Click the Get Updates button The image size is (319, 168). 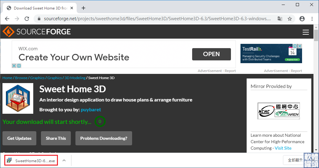[19, 138]
